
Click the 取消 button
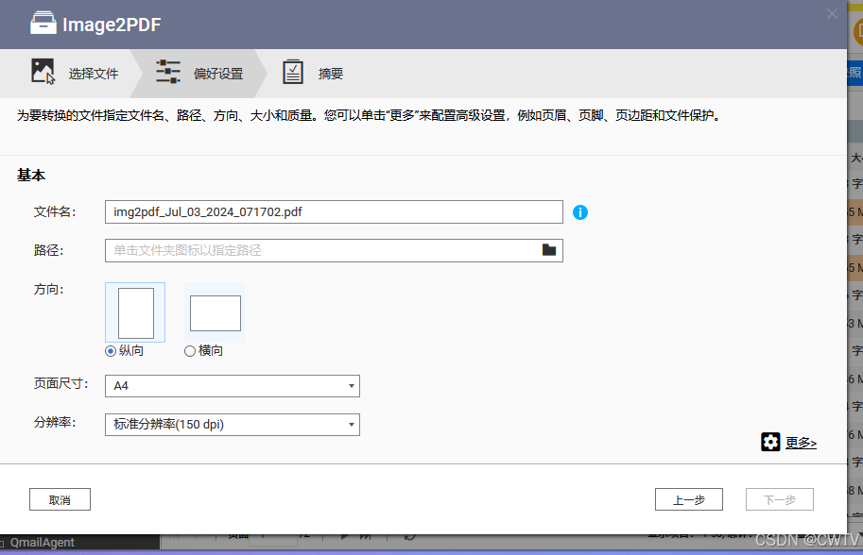pos(60,499)
